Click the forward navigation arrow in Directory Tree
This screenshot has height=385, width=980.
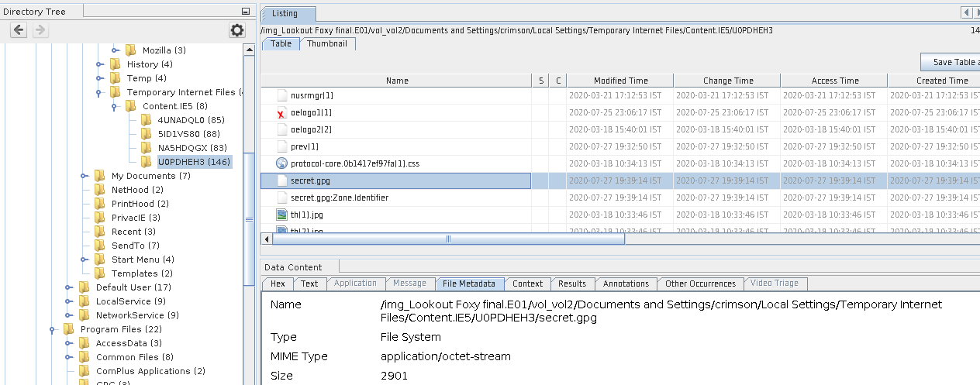pyautogui.click(x=40, y=30)
